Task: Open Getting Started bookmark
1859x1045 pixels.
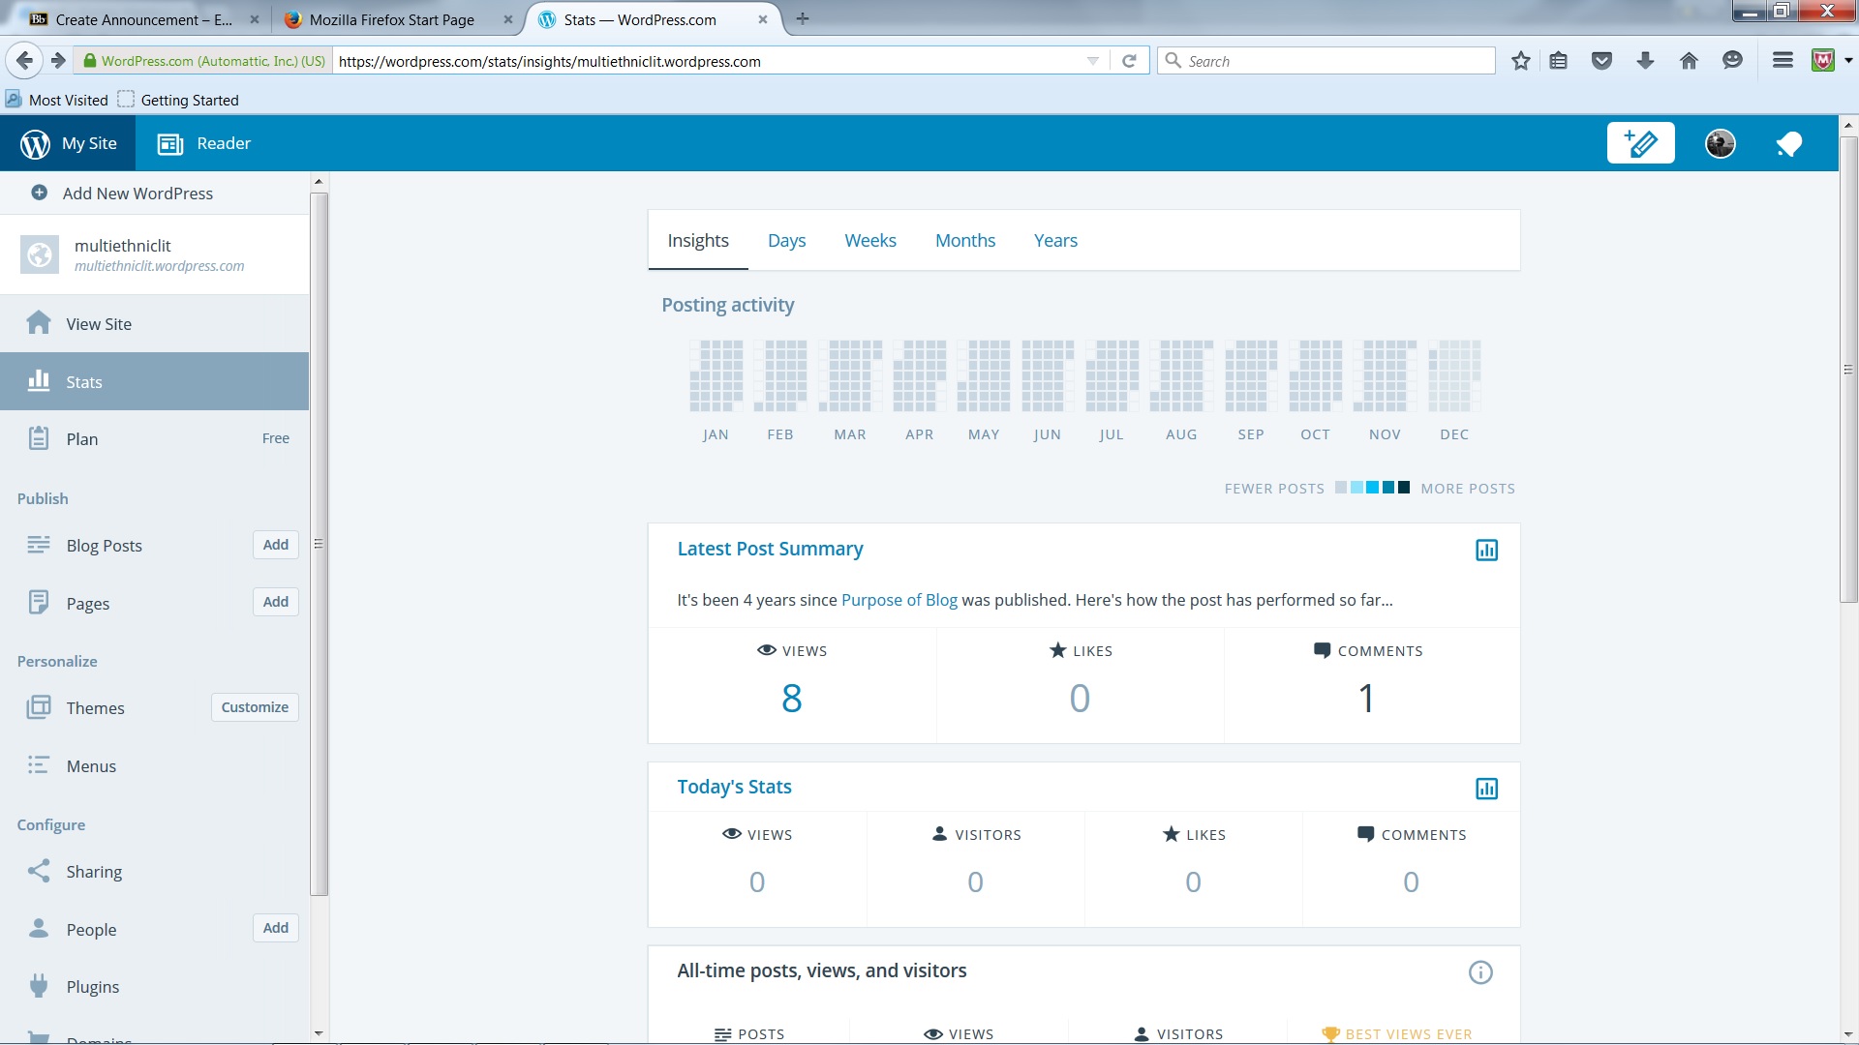Action: (179, 100)
